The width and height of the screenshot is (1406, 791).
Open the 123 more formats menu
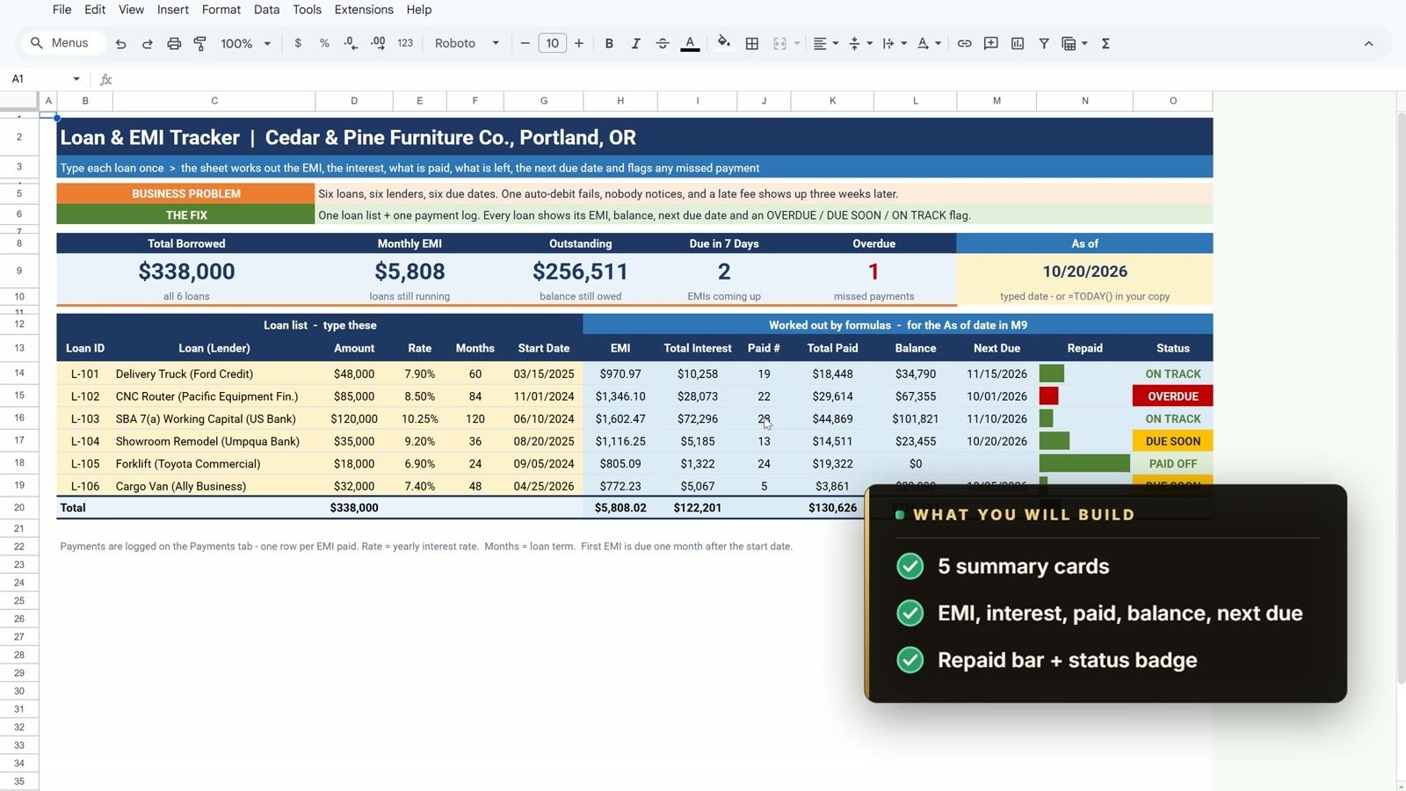[405, 43]
